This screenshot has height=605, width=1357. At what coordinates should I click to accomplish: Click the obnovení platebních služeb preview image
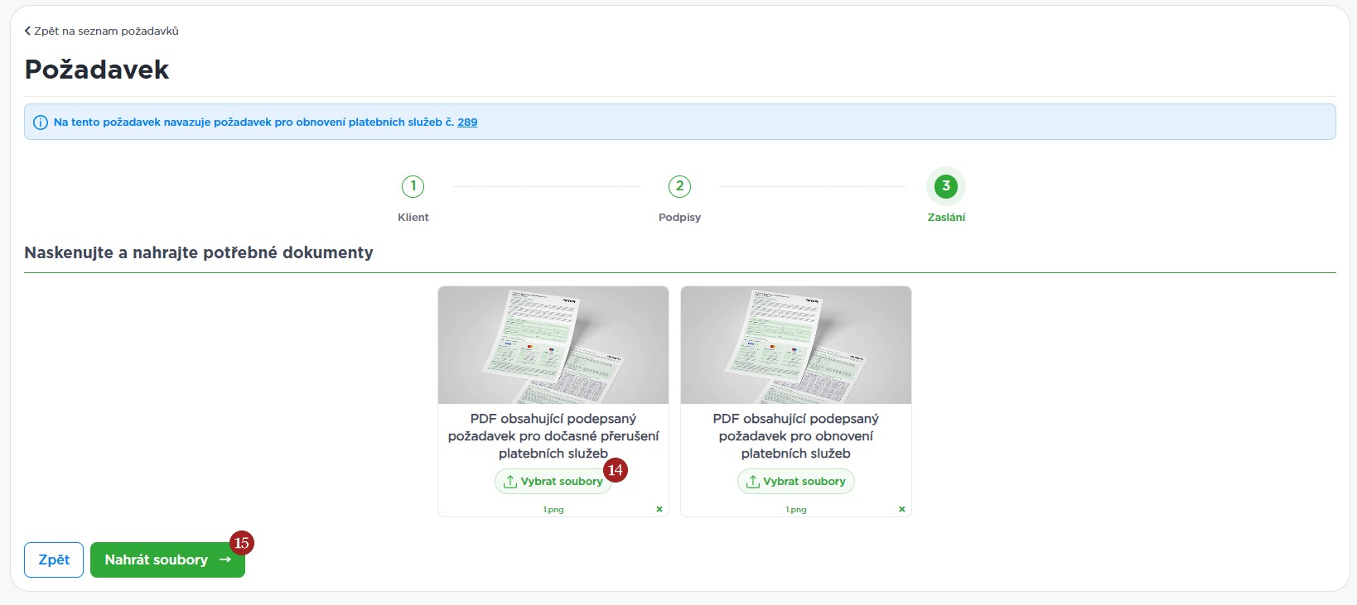pos(795,345)
